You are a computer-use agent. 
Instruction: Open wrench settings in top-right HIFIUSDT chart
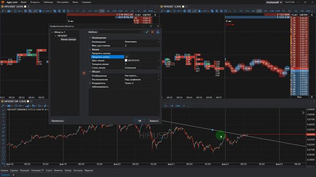[x=162, y=11]
